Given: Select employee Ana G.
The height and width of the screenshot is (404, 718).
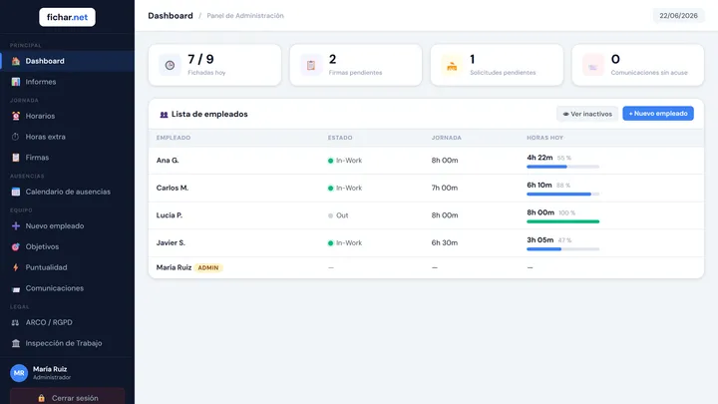Looking at the screenshot, I should tap(168, 161).
